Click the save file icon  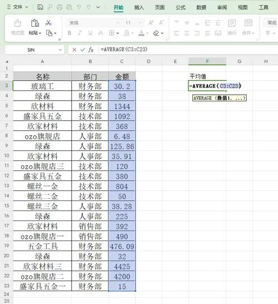(x=40, y=7)
